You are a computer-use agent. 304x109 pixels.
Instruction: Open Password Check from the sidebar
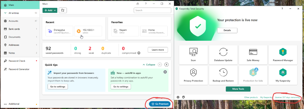tap(20, 61)
